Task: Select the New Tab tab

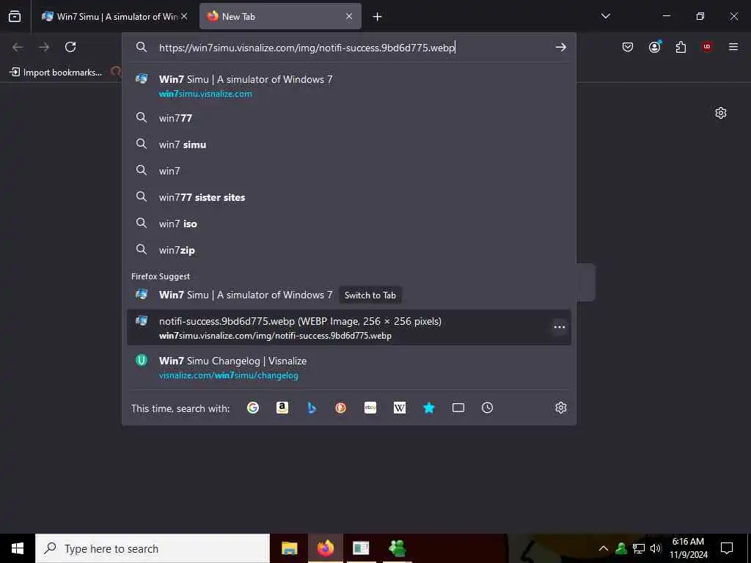Action: coord(280,17)
